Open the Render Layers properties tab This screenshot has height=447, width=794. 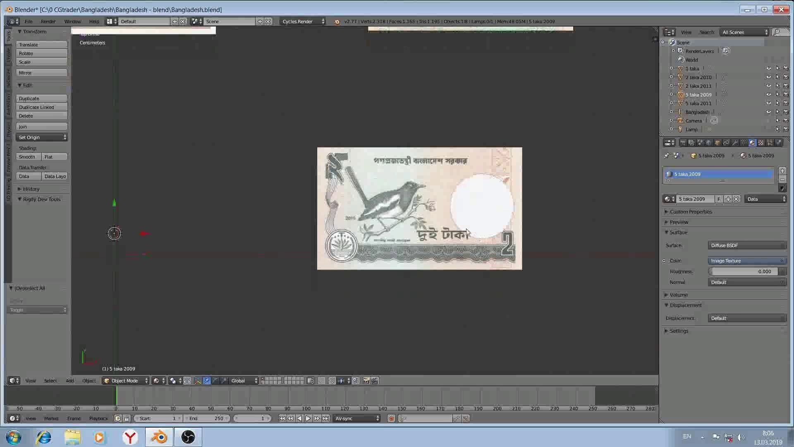[x=691, y=142]
